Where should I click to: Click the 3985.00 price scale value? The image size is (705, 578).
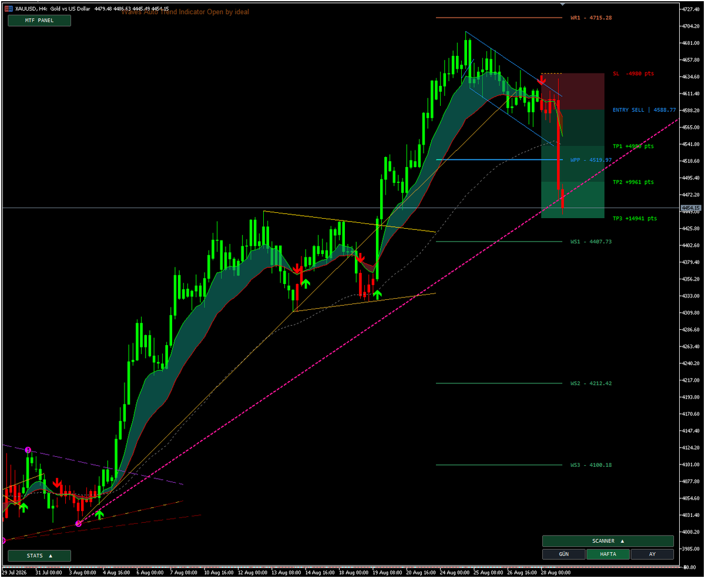(x=690, y=549)
